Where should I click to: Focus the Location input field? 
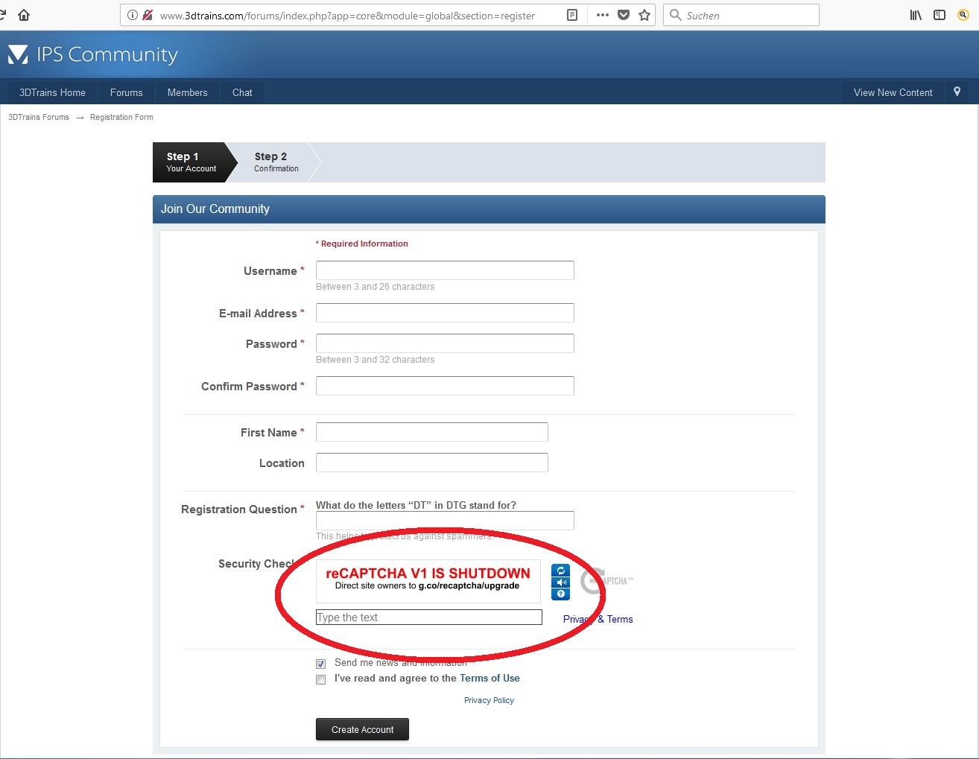432,463
